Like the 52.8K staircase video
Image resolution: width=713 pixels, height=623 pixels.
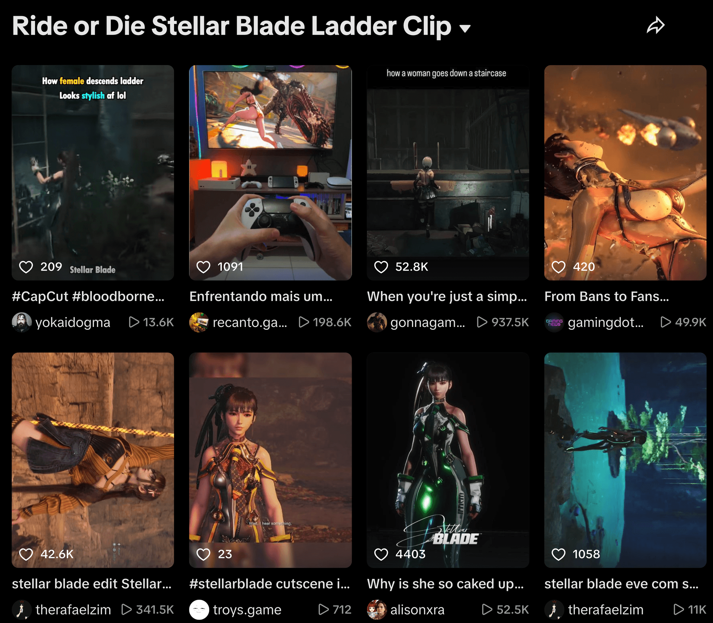coord(381,267)
